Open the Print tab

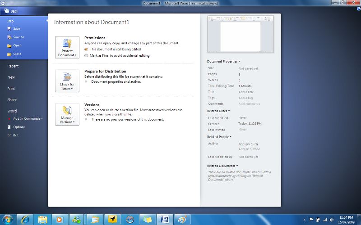point(11,89)
